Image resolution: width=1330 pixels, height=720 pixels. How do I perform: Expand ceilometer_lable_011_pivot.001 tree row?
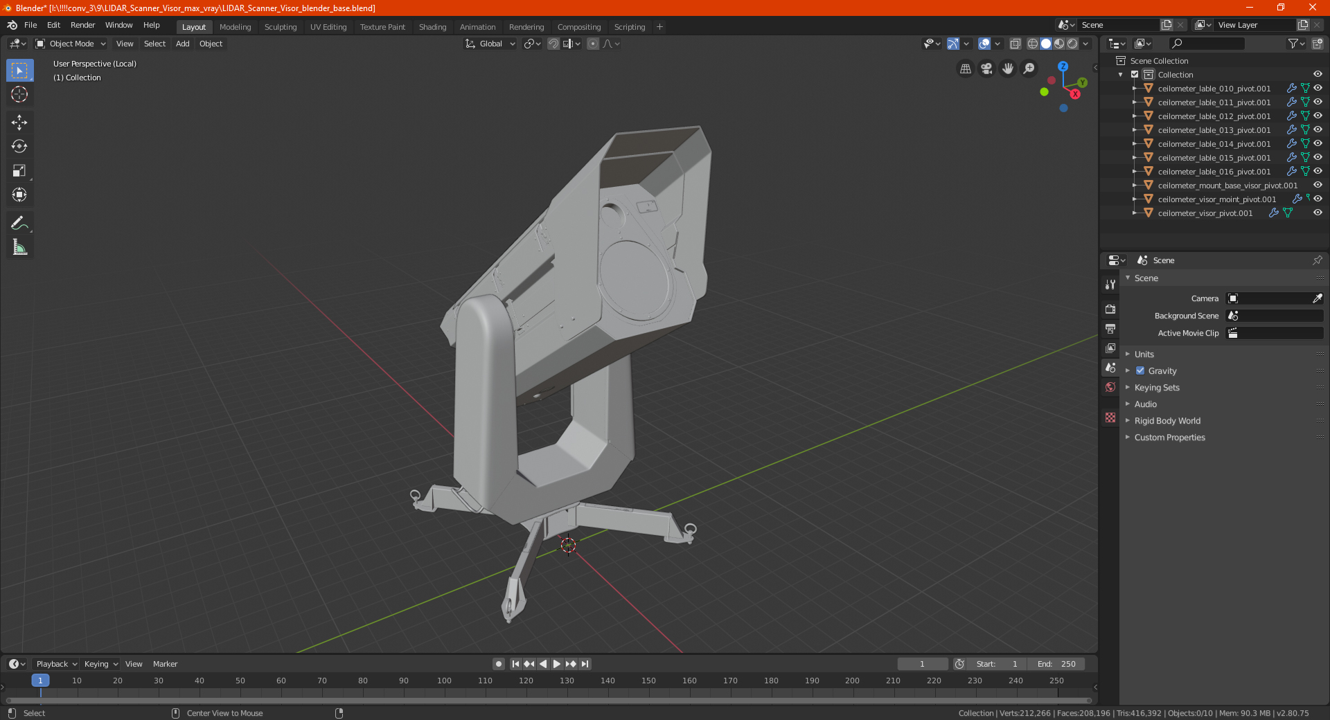1135,102
